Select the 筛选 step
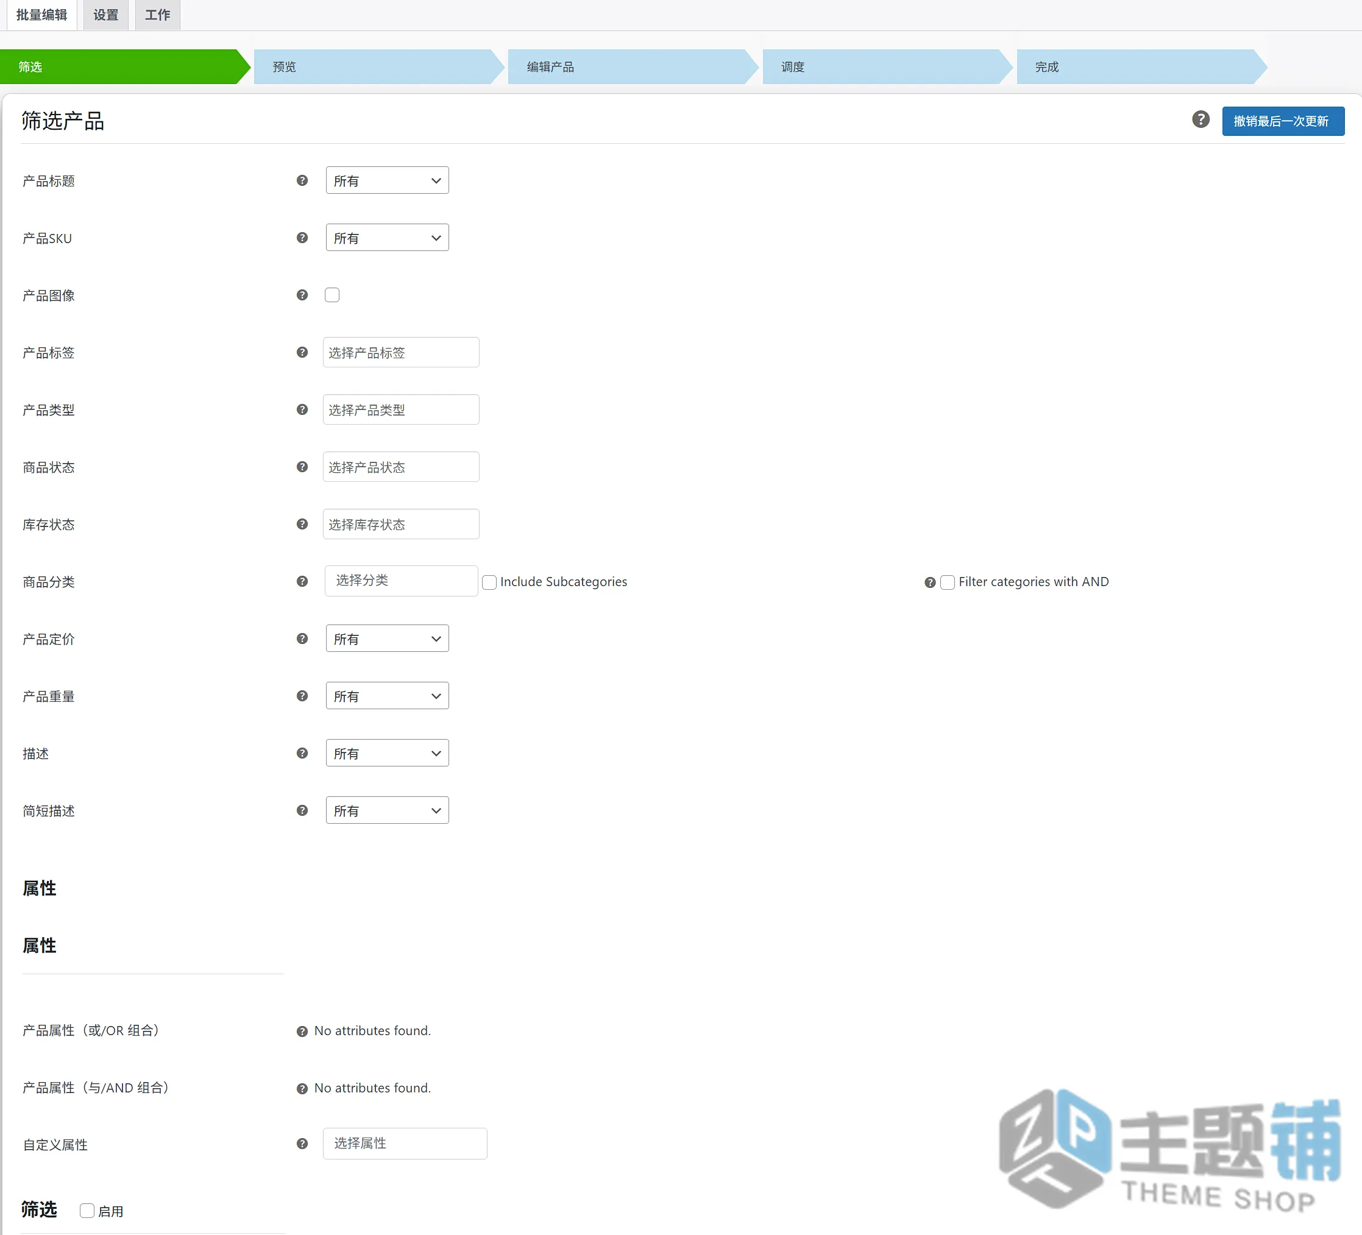Viewport: 1362px width, 1235px height. 125,67
